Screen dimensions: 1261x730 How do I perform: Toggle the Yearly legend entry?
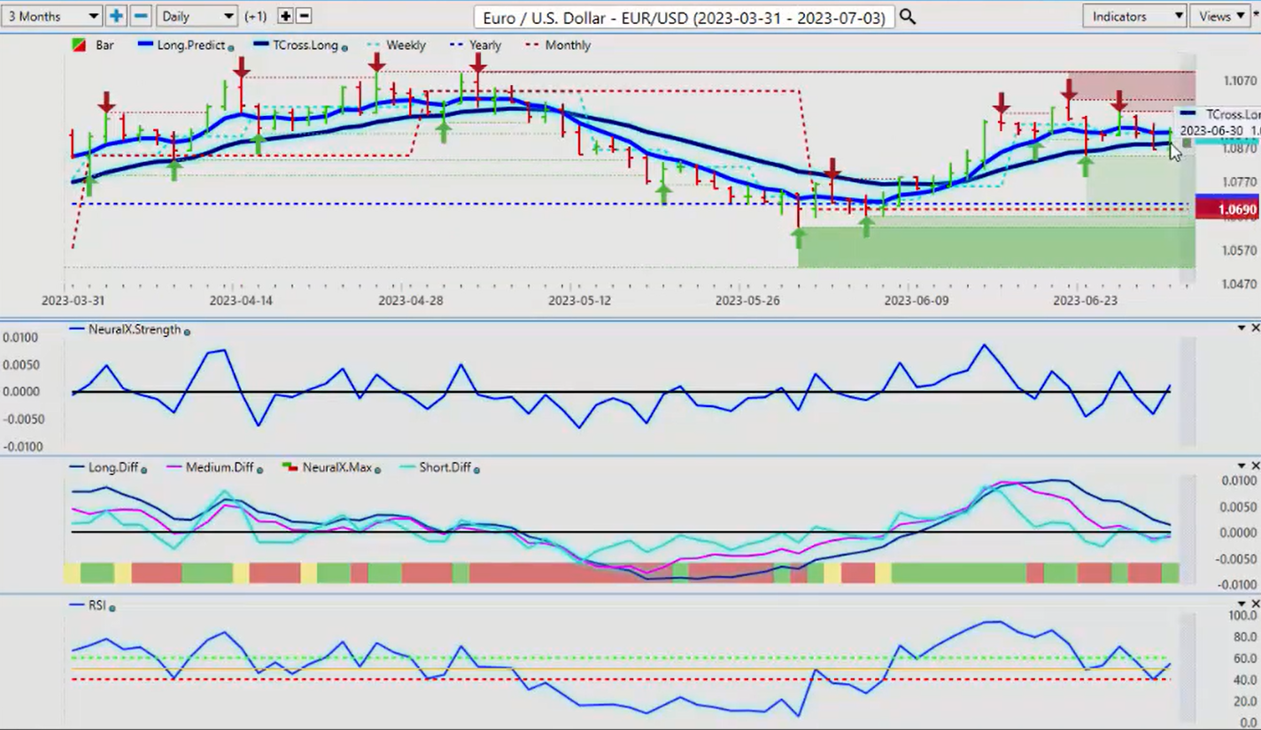[476, 45]
